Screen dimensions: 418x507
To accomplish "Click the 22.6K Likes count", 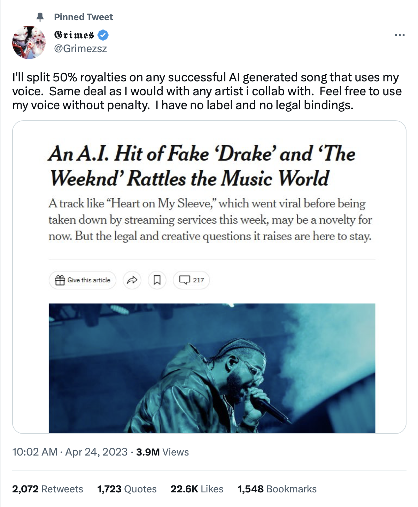I will (197, 489).
